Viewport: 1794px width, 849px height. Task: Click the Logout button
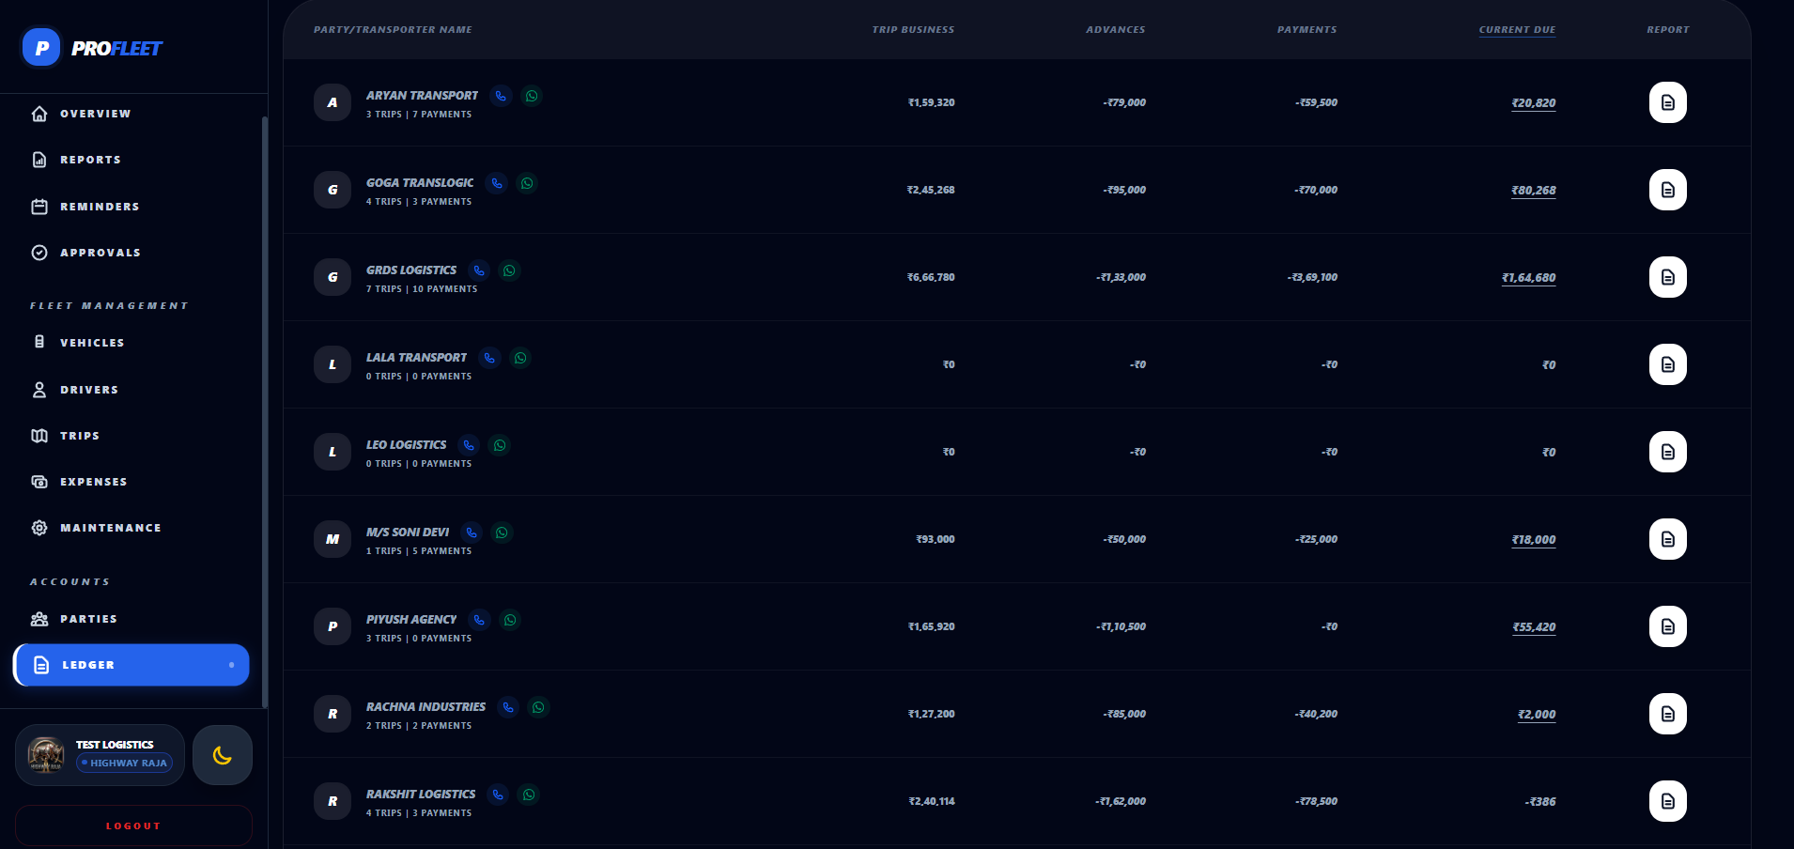132,826
